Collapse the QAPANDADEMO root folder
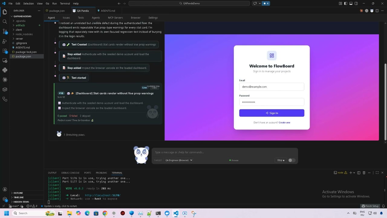This screenshot has width=387, height=218. [x=22, y=16]
